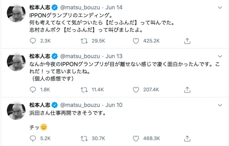Like the Jun 13 tweet
The height and width of the screenshot is (146, 229).
coord(136,90)
